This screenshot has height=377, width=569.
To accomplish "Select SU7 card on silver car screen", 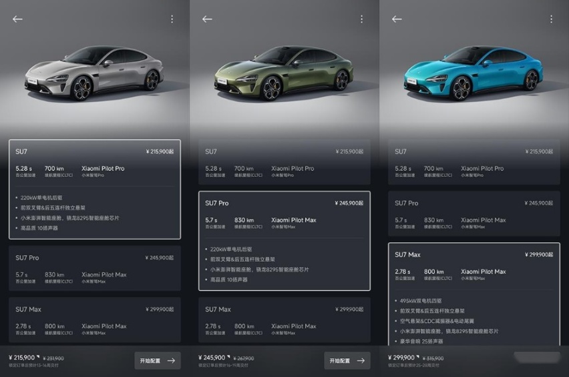I will click(x=95, y=190).
